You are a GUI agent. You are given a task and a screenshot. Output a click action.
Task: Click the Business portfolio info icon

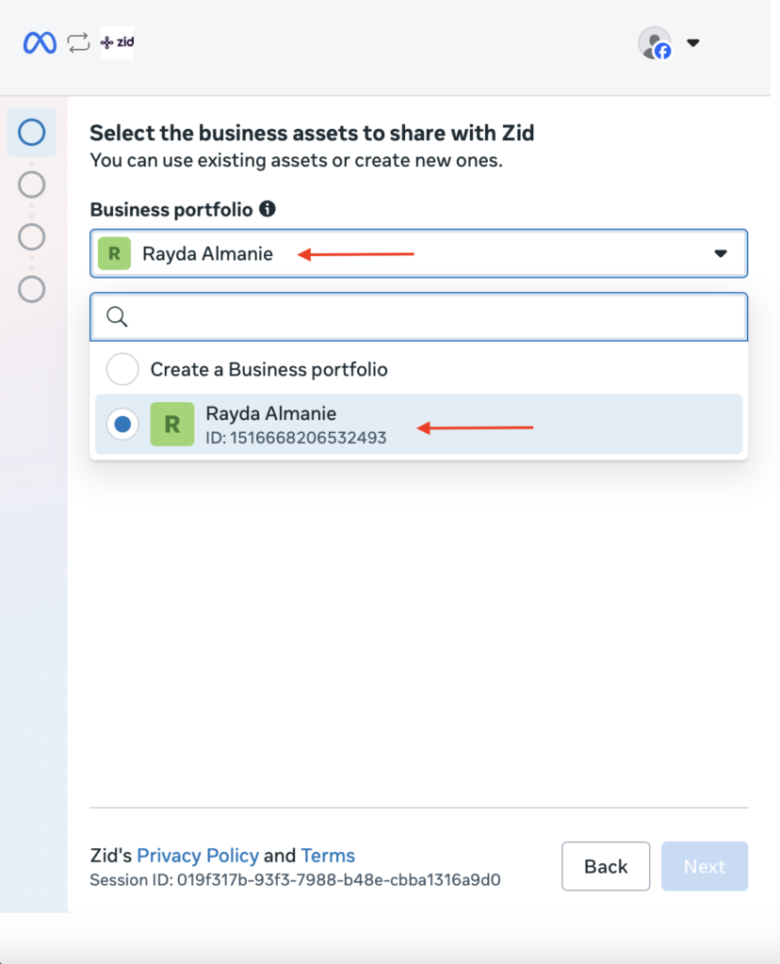pos(268,209)
